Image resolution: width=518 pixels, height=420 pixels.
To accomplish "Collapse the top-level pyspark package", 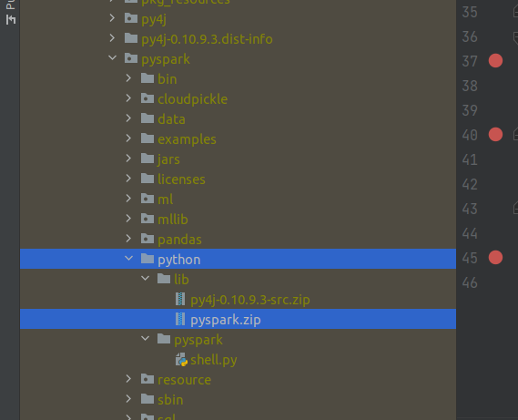I will pyautogui.click(x=112, y=58).
